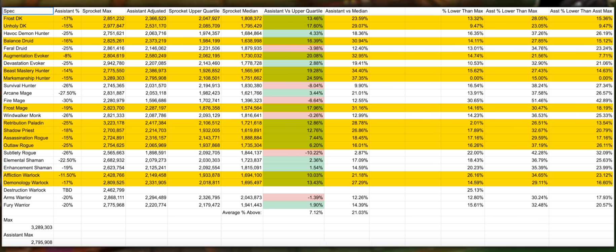
Task: Select the Beast Mastery Hunter cell
Action: pyautogui.click(x=28, y=71)
